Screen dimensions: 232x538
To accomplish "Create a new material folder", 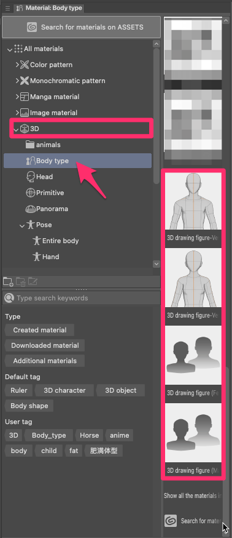I will click(x=8, y=282).
